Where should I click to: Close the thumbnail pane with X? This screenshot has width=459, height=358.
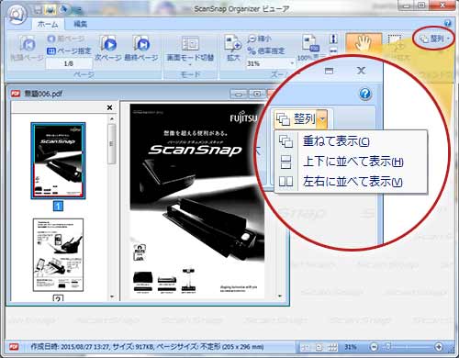coord(109,107)
